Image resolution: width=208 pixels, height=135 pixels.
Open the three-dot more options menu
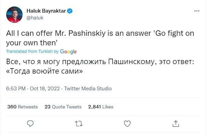coord(197,11)
